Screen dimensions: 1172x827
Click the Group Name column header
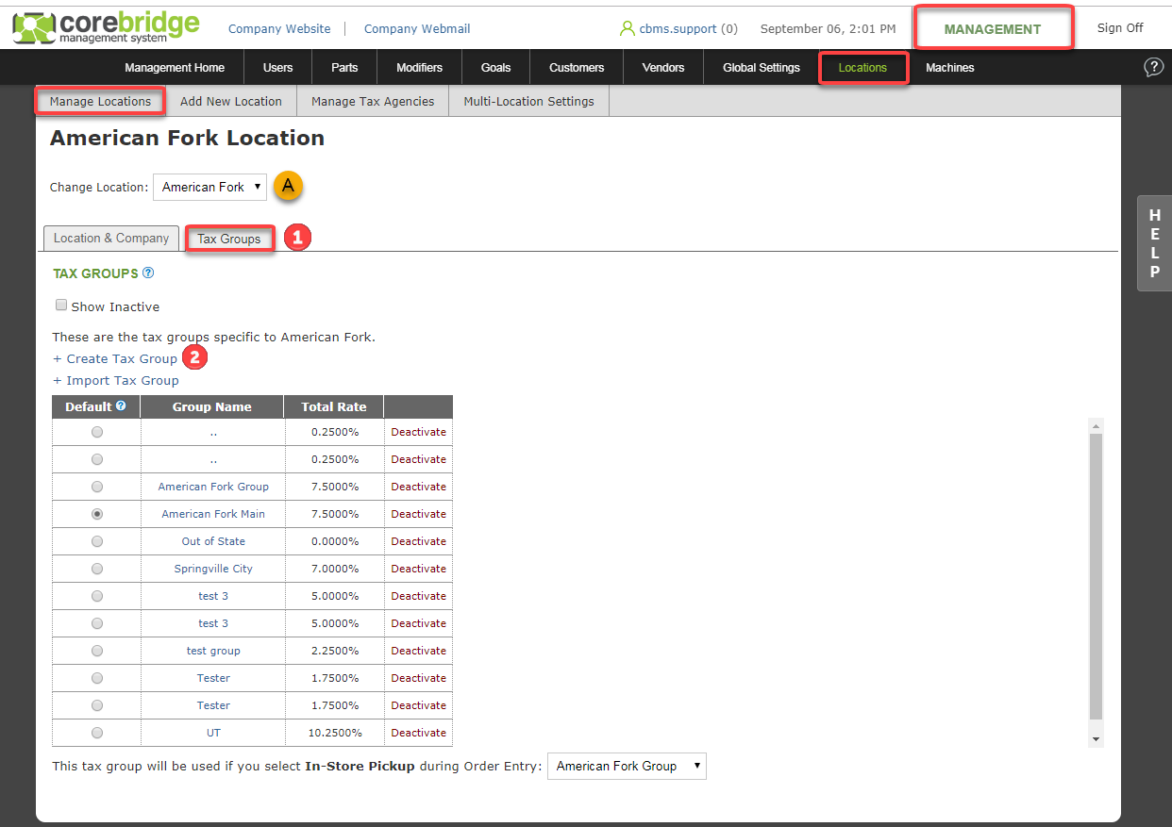212,406
